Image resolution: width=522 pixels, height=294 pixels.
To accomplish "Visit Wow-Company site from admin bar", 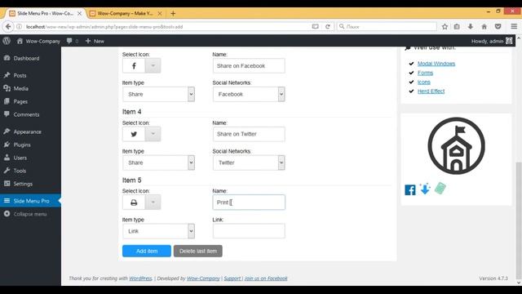I will point(38,41).
